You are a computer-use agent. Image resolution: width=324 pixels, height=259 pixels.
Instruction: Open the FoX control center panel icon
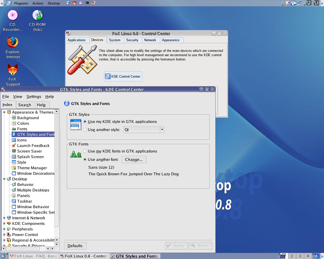point(93,3)
